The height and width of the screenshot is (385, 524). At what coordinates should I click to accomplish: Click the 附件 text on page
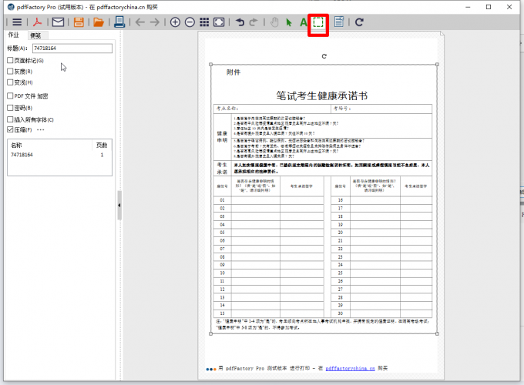point(233,72)
